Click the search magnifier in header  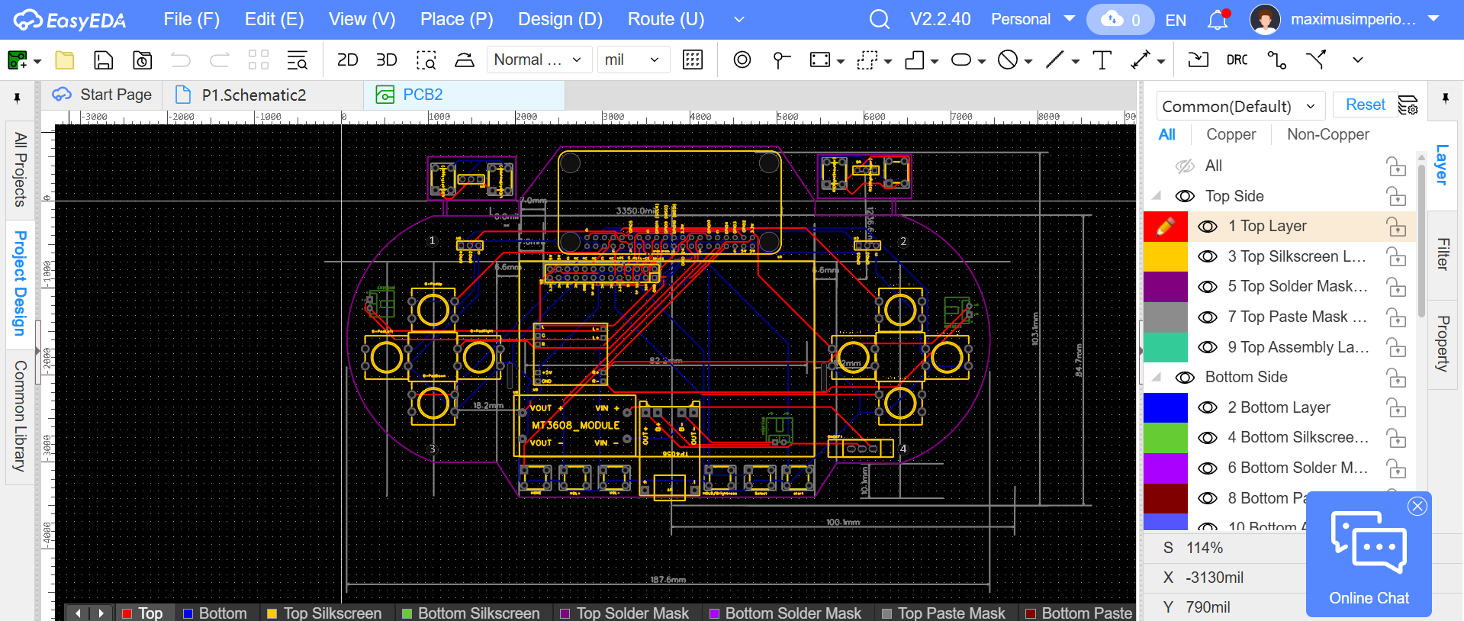tap(879, 20)
